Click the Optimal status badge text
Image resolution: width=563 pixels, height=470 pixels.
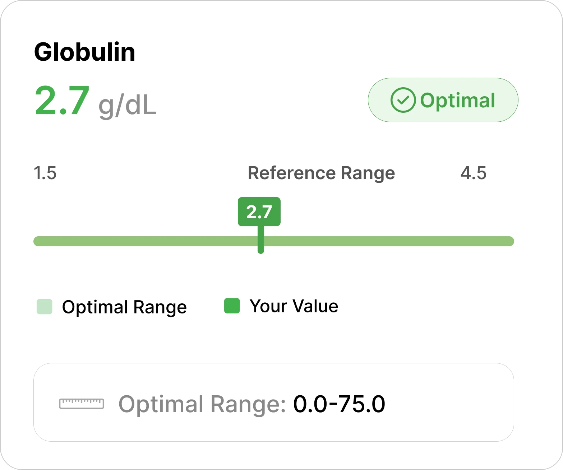click(457, 100)
